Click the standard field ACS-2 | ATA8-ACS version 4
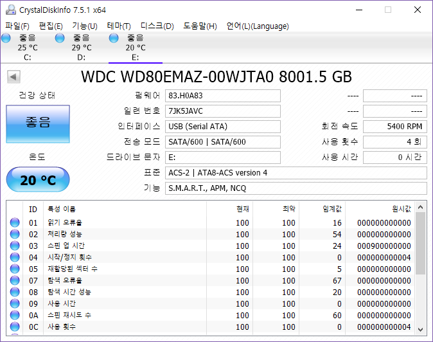433x342 pixels. [296, 173]
